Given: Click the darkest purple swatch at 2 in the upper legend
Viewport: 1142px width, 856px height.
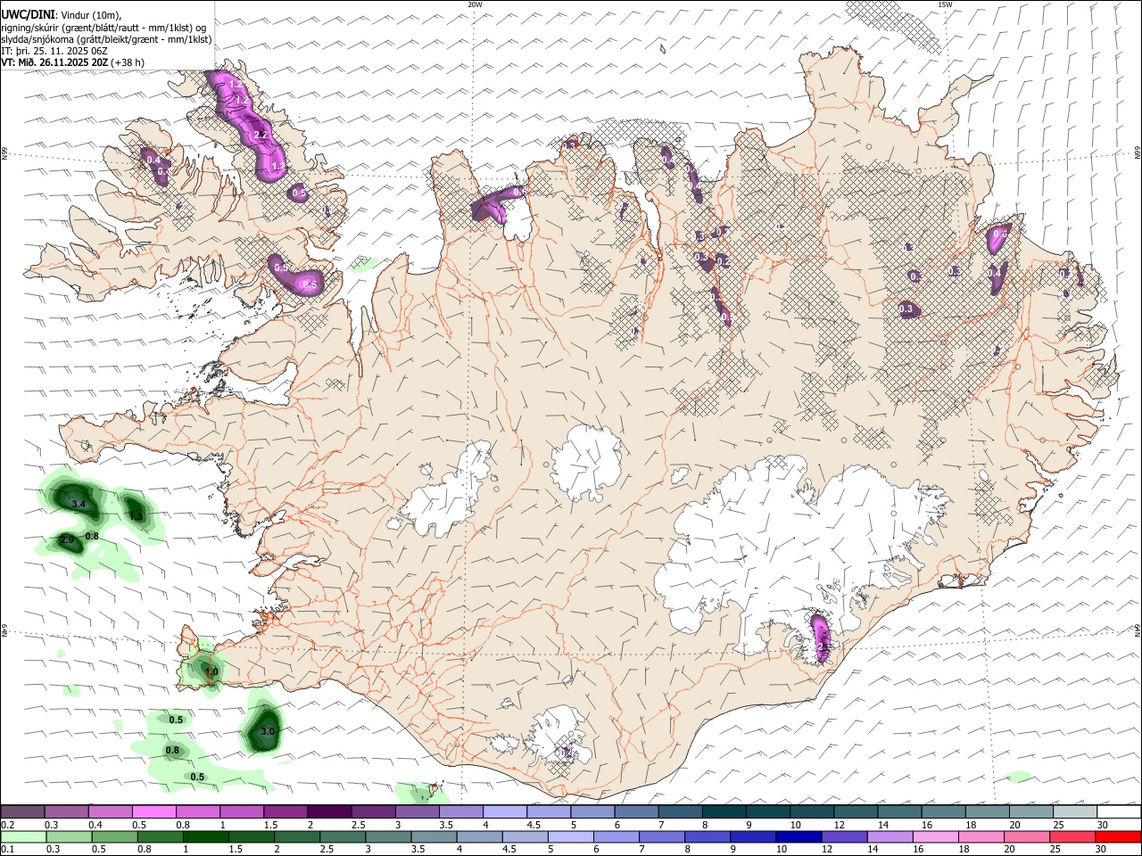Looking at the screenshot, I should (x=328, y=811).
